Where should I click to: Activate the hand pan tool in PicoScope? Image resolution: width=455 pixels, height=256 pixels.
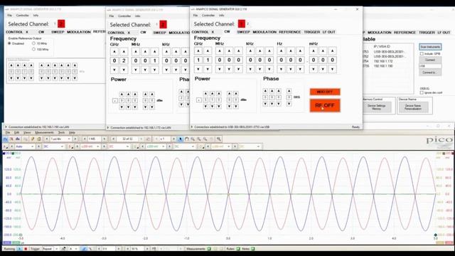[x=186, y=139]
